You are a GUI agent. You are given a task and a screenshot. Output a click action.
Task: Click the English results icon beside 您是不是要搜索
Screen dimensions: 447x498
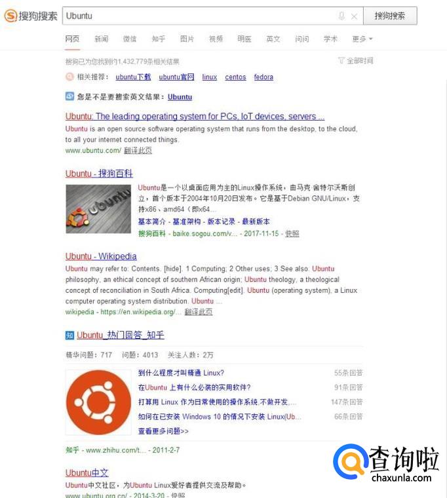69,96
